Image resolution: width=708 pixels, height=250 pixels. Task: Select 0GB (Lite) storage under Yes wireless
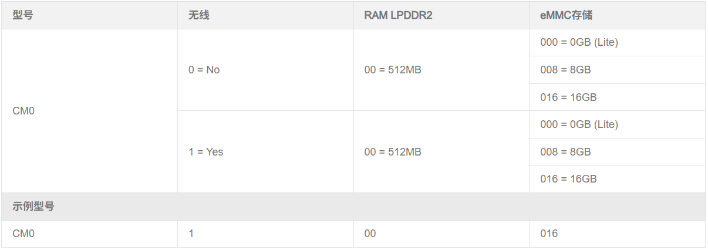[579, 124]
